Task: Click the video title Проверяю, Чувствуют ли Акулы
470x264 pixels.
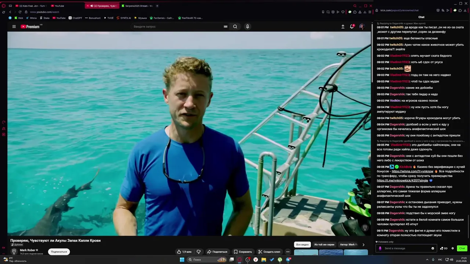Action: (55, 241)
